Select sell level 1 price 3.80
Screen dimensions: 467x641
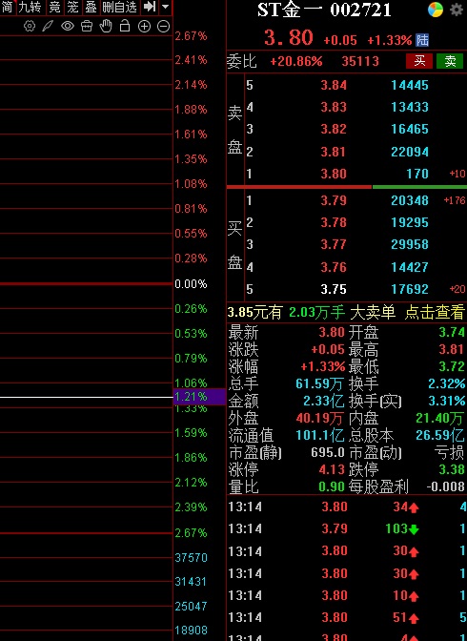tap(334, 175)
